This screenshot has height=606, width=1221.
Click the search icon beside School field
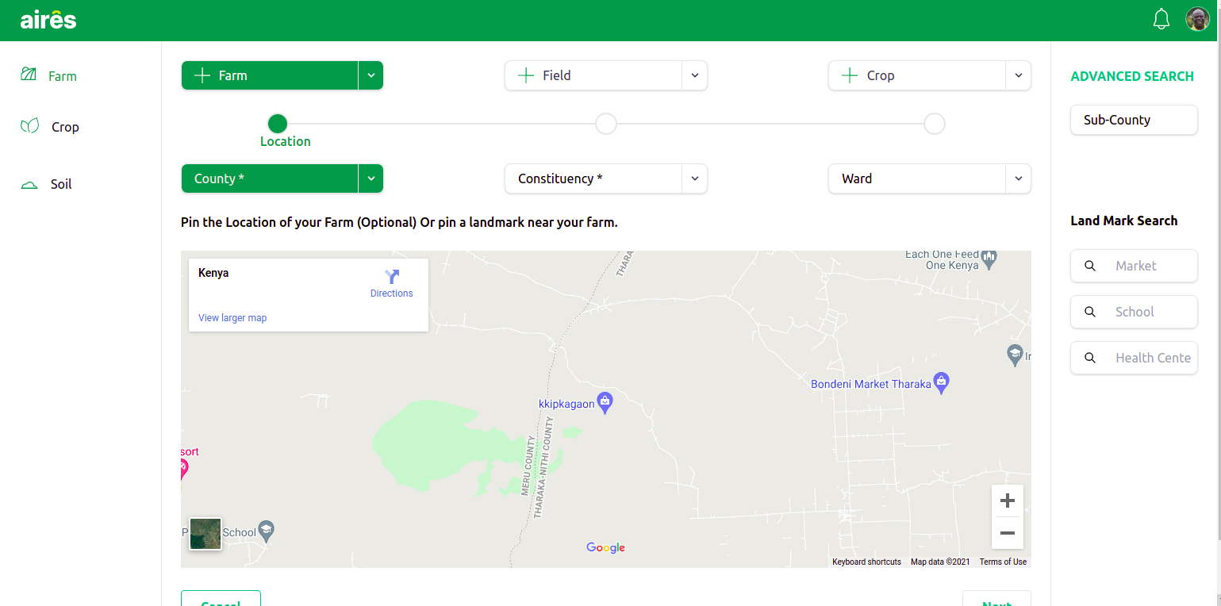(1090, 312)
